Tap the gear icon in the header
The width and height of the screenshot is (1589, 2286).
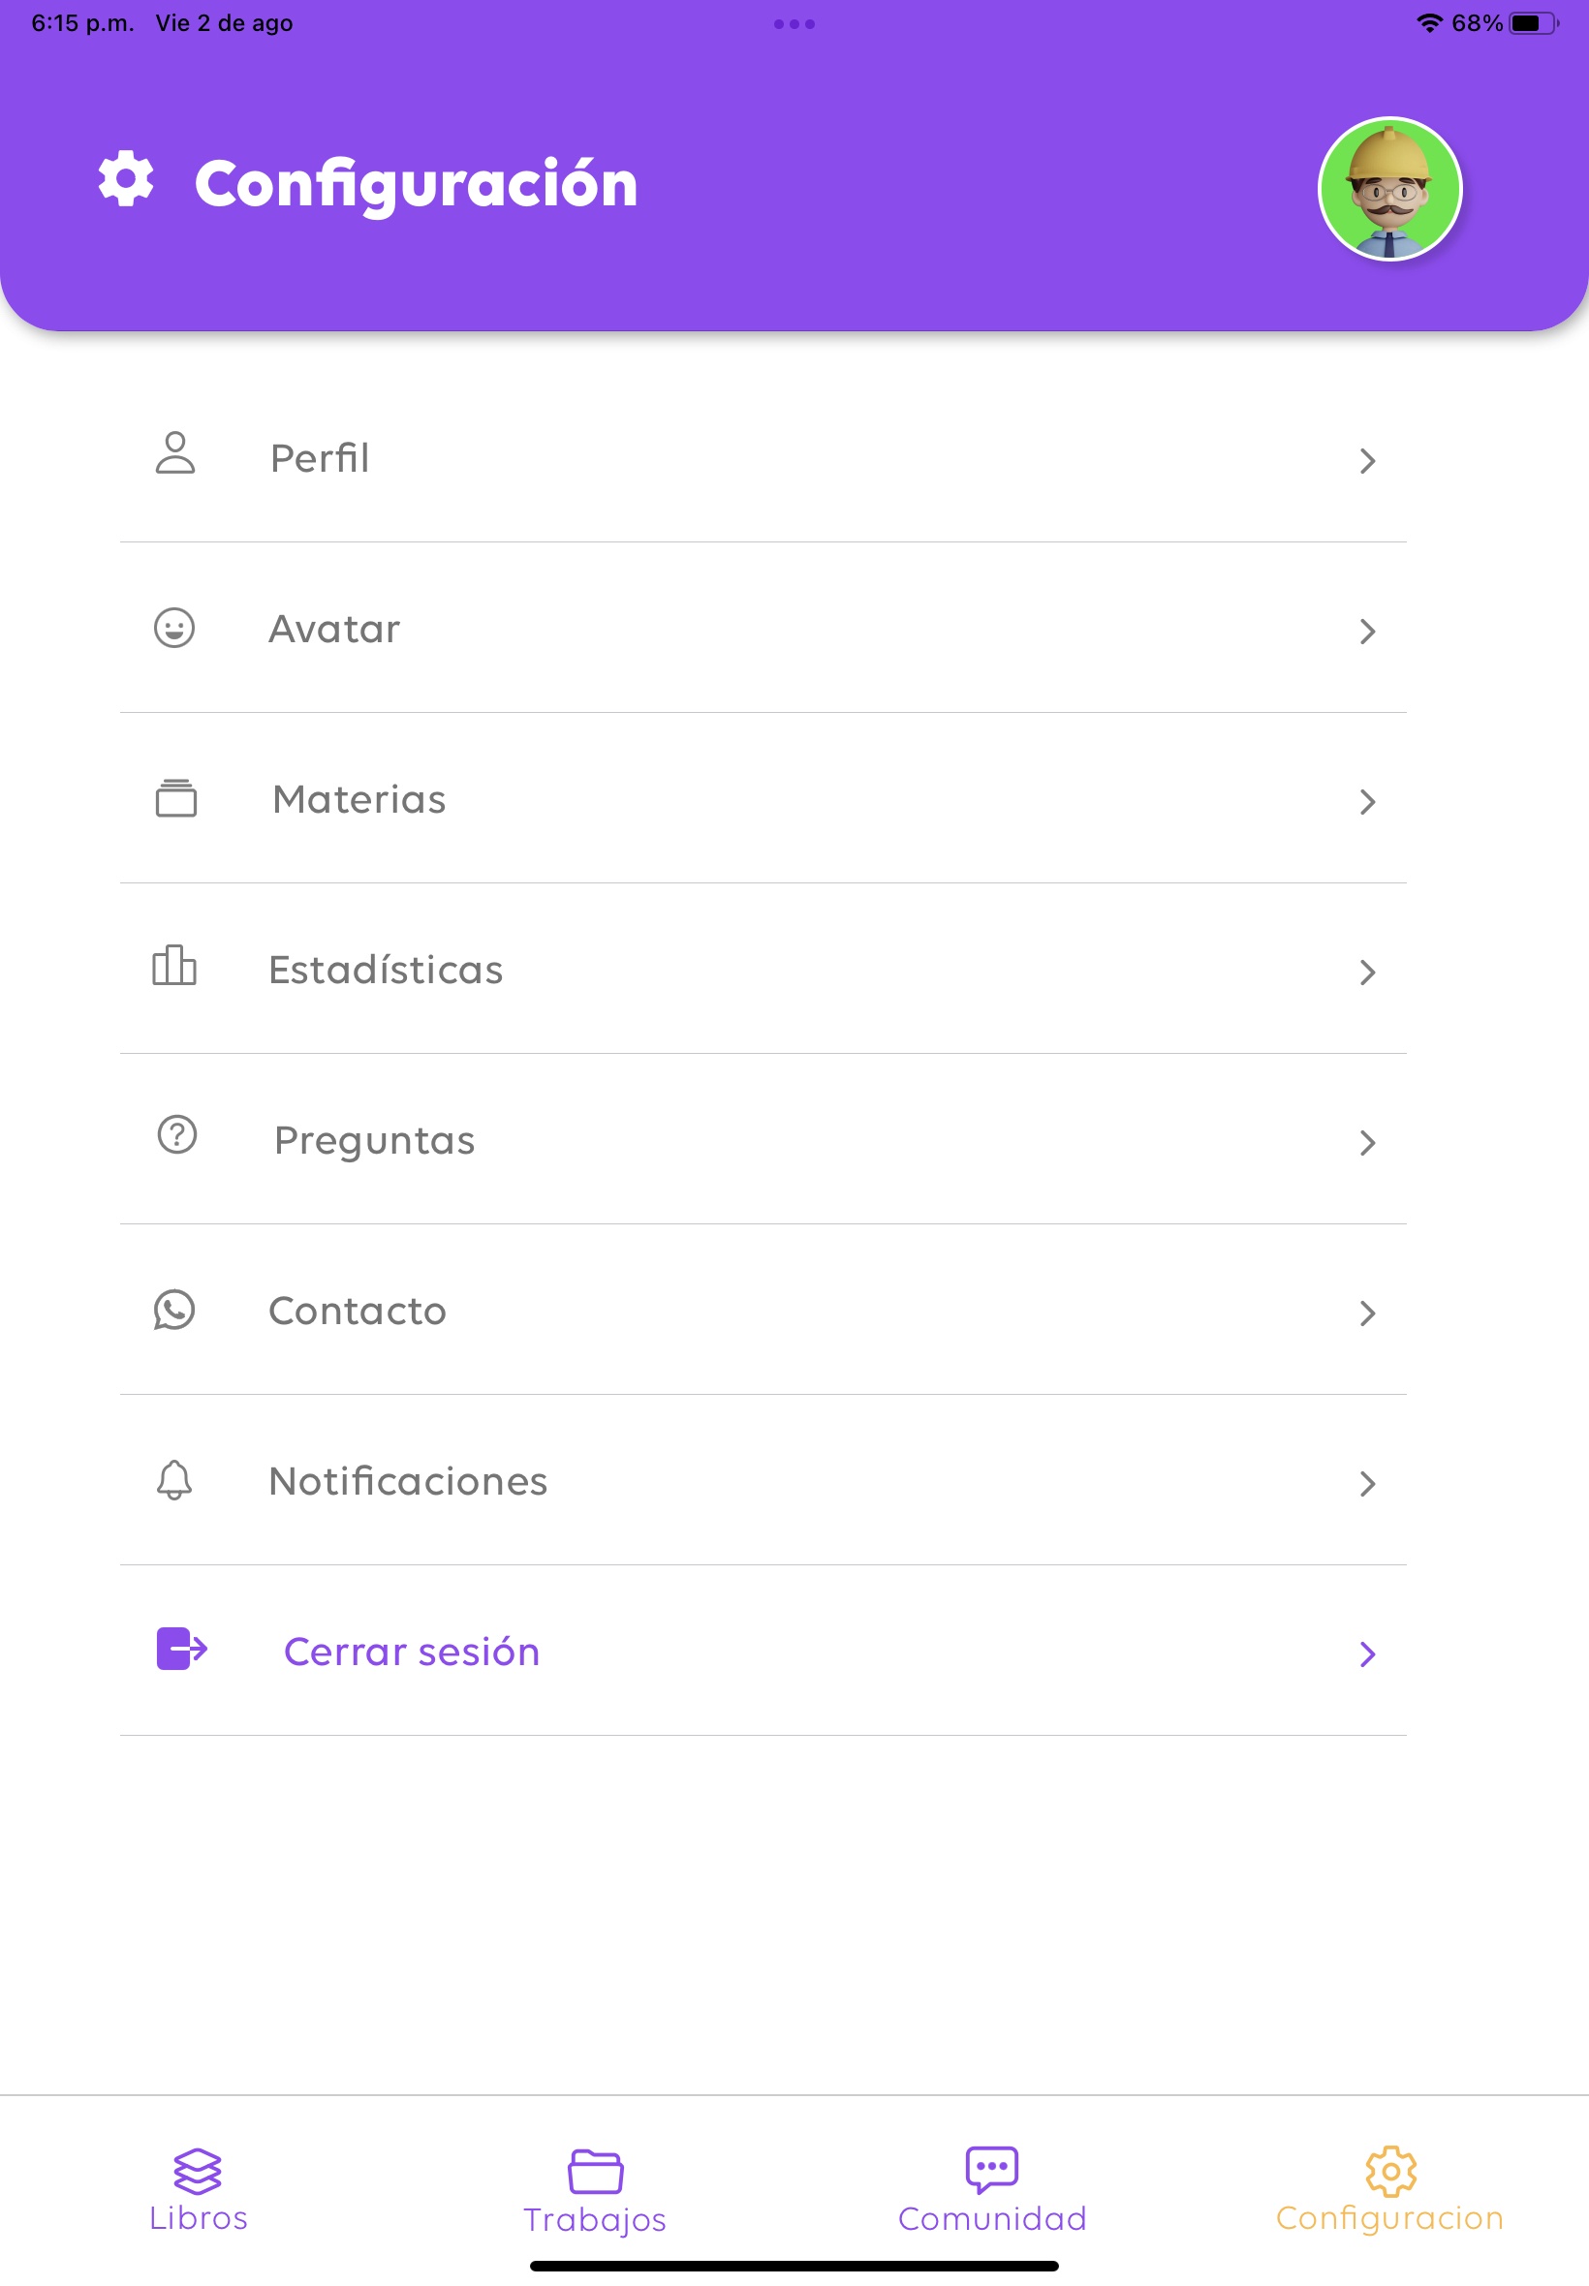click(127, 180)
